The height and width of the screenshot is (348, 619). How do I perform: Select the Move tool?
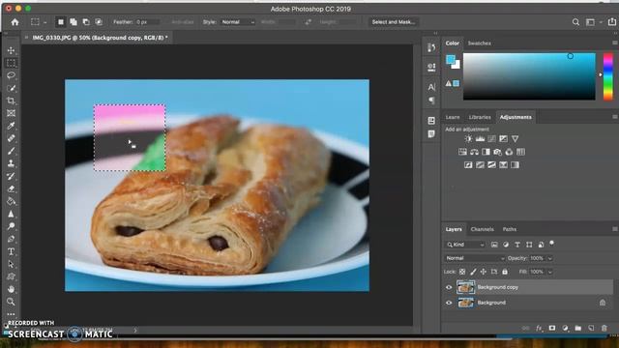11,50
